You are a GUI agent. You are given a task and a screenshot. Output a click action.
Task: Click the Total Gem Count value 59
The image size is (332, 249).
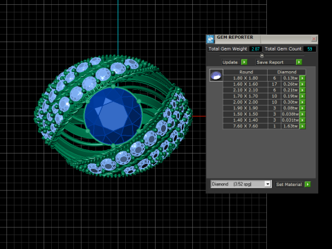pyautogui.click(x=310, y=49)
